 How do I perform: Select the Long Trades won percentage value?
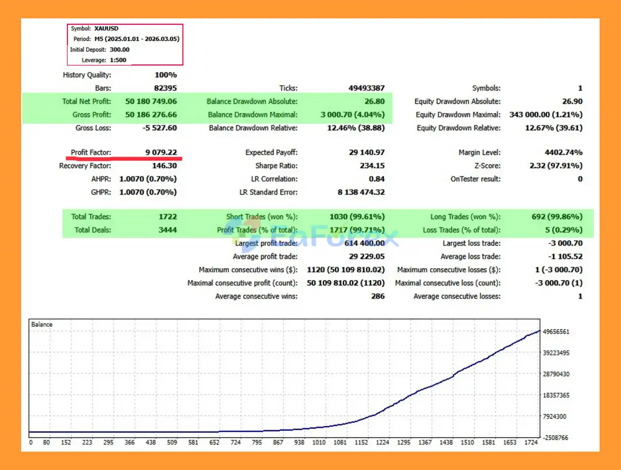tap(557, 217)
